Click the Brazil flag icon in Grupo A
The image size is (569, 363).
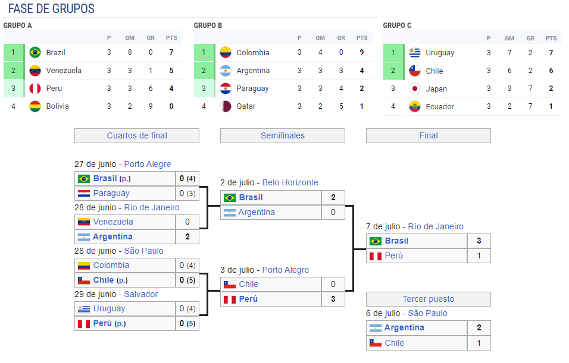click(x=35, y=52)
